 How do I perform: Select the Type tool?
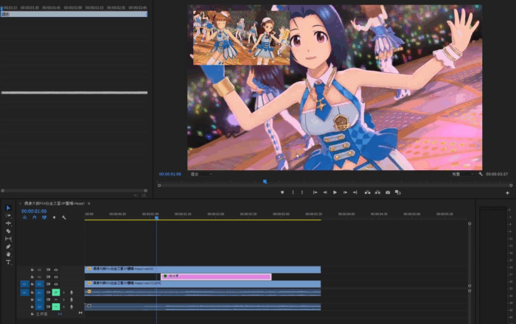[9, 262]
